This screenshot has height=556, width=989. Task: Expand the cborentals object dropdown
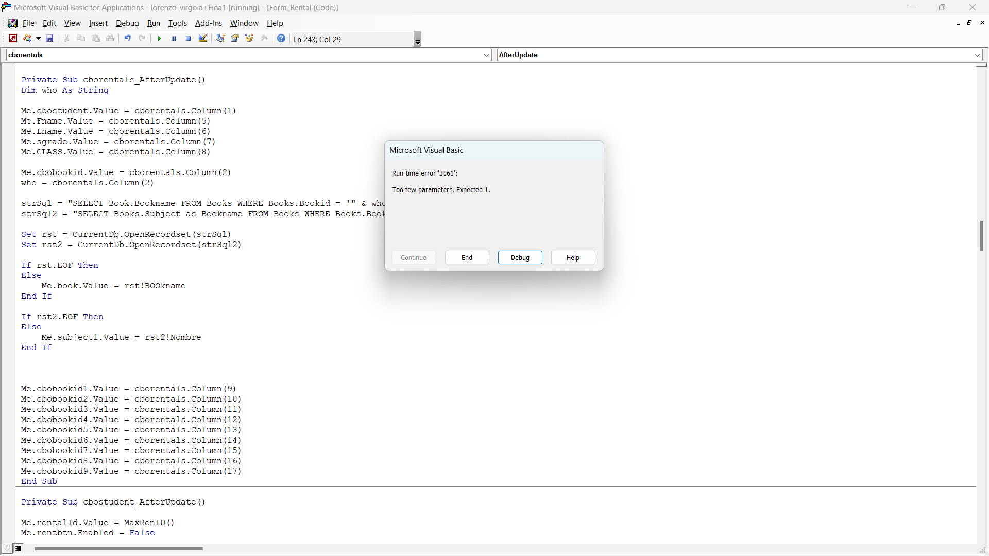click(x=487, y=55)
